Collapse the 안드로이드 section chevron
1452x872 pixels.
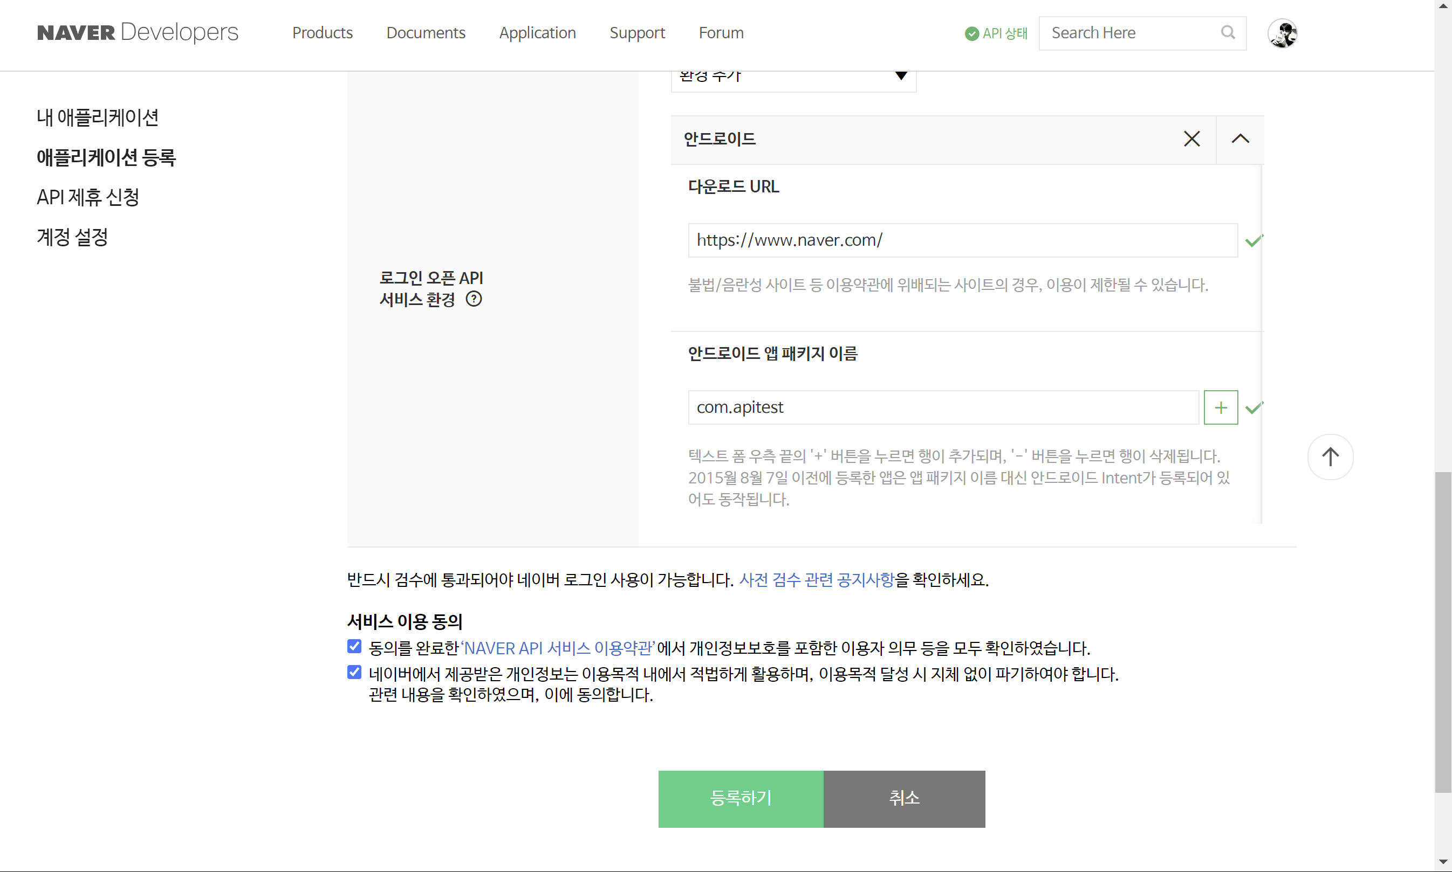(1240, 139)
